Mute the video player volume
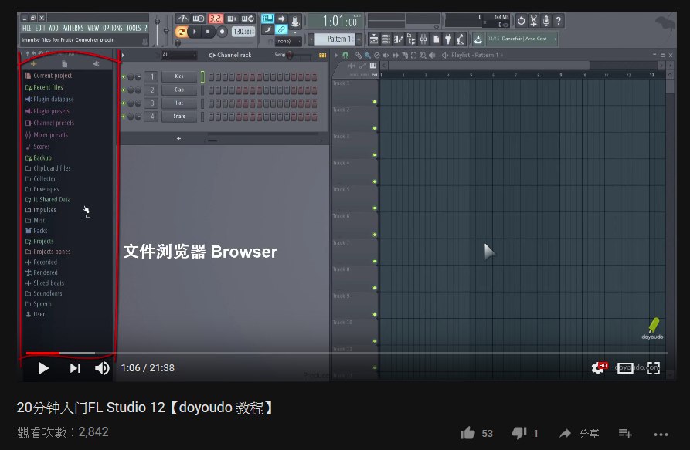 click(102, 368)
